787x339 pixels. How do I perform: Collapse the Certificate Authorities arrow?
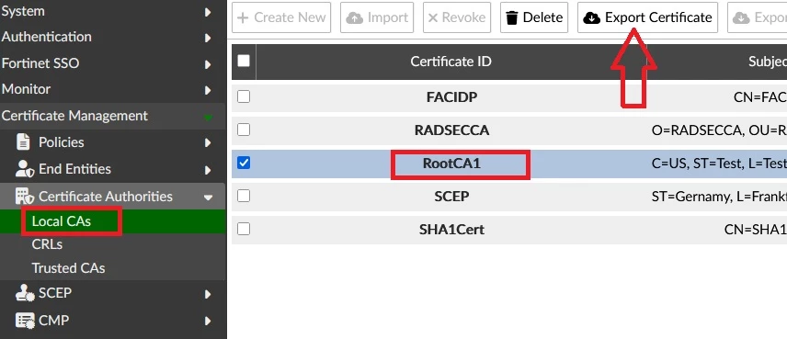tap(209, 198)
